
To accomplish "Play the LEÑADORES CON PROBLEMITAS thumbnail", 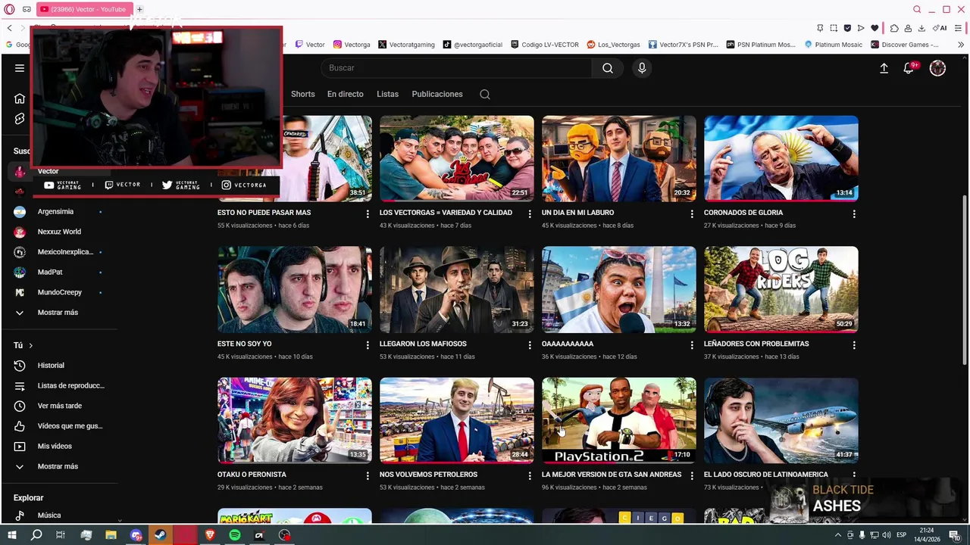I will [781, 289].
